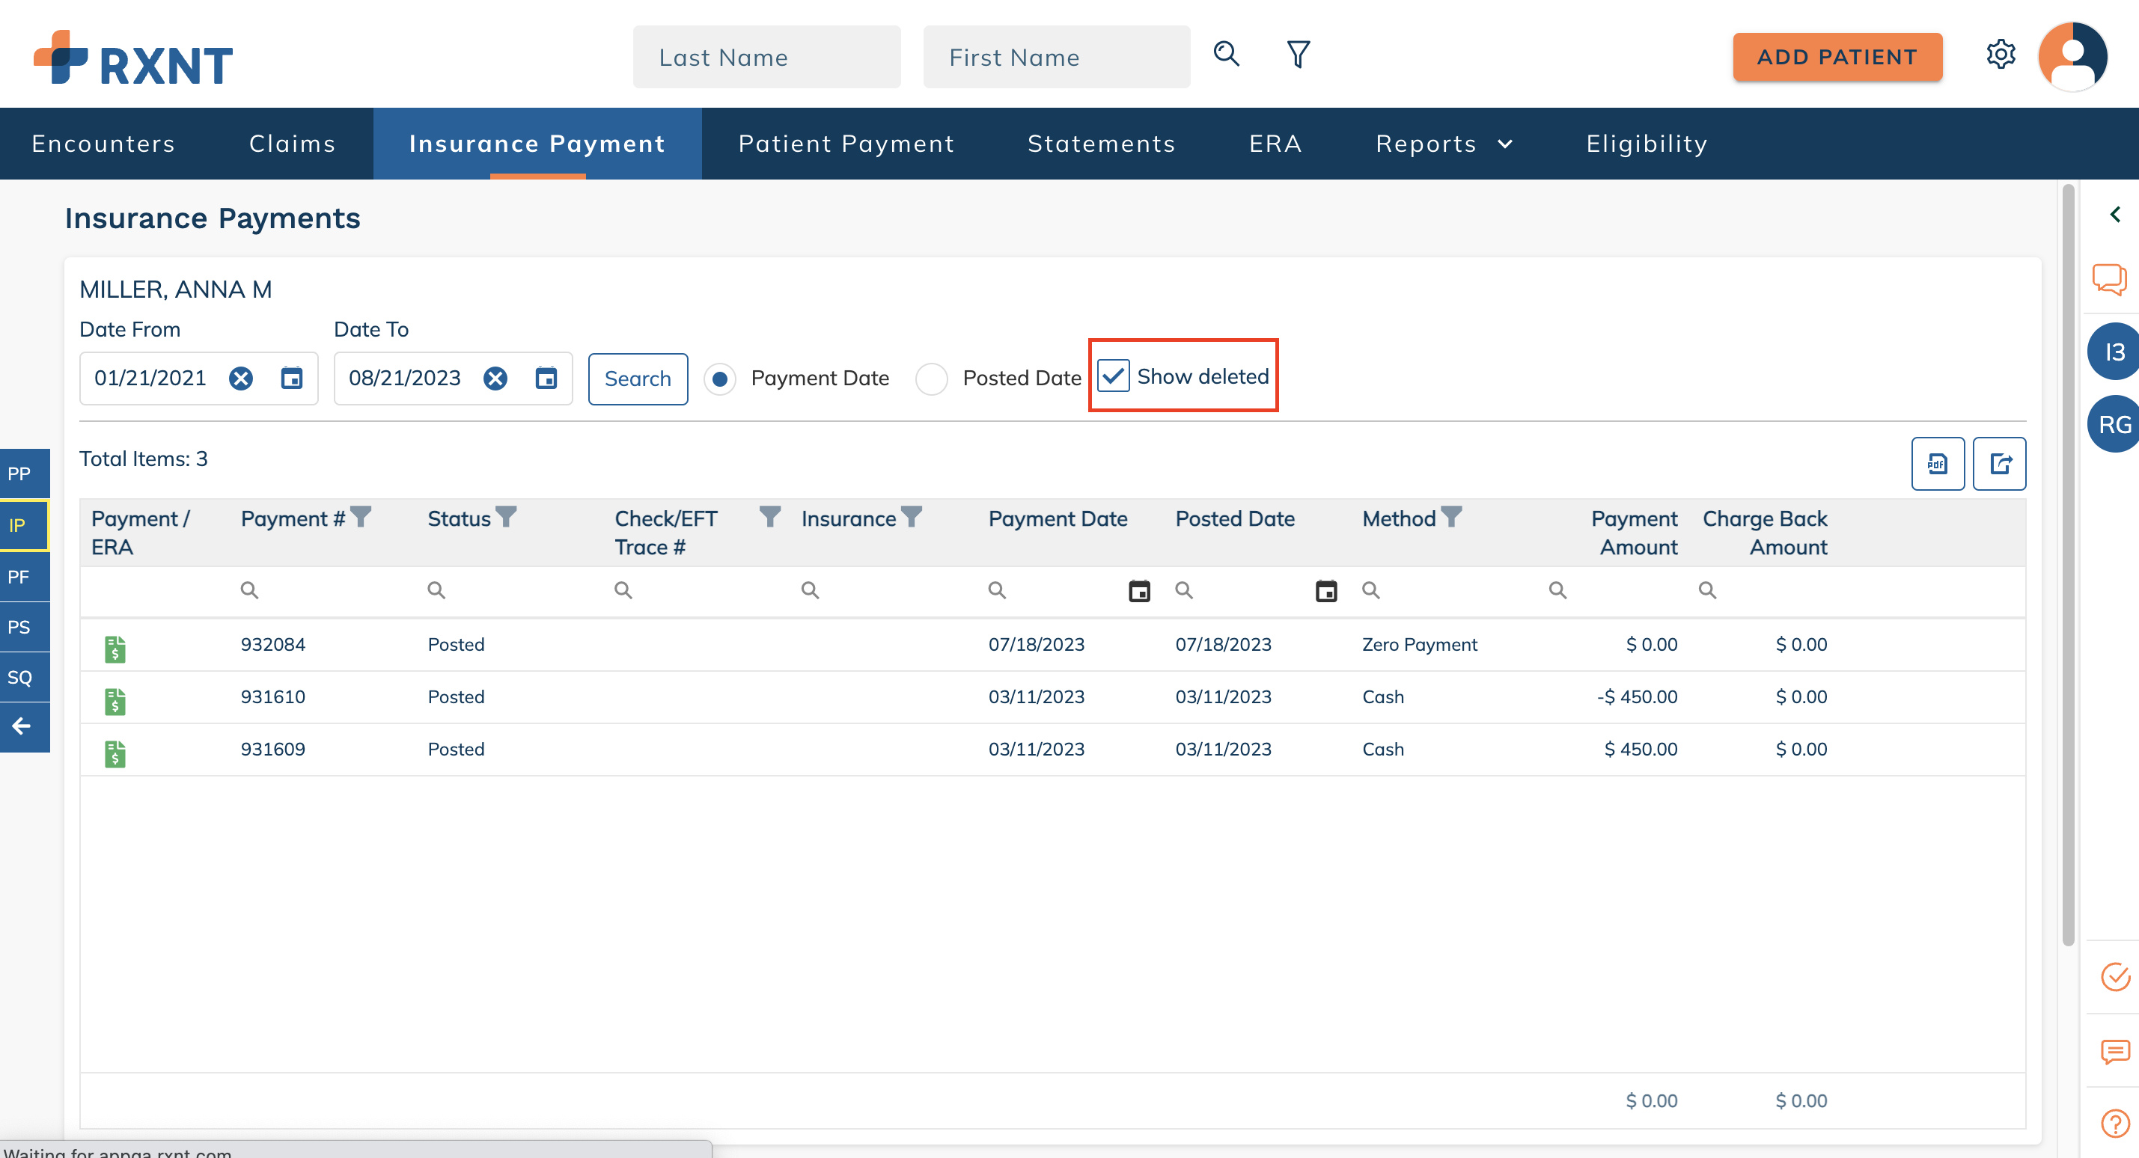Viewport: 2139px width, 1158px height.
Task: Filter the Status column
Action: (506, 517)
